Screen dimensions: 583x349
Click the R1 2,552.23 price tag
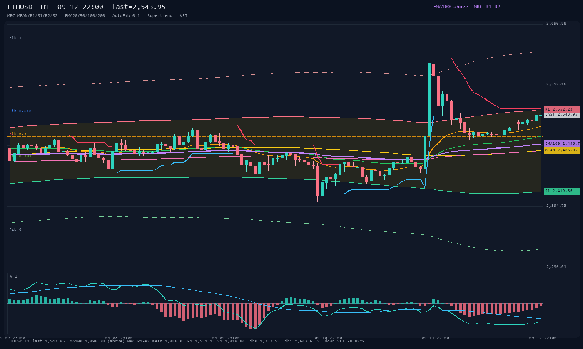tap(562, 109)
